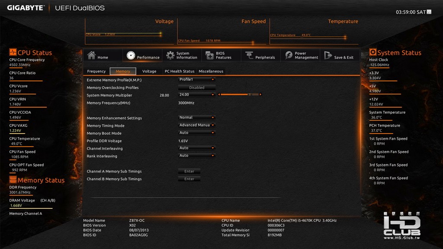Click the Power Management leaf icon
The image size is (443, 249).
click(289, 55)
